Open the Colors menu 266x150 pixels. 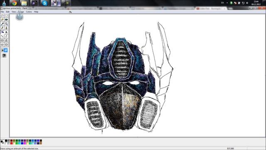[29, 12]
